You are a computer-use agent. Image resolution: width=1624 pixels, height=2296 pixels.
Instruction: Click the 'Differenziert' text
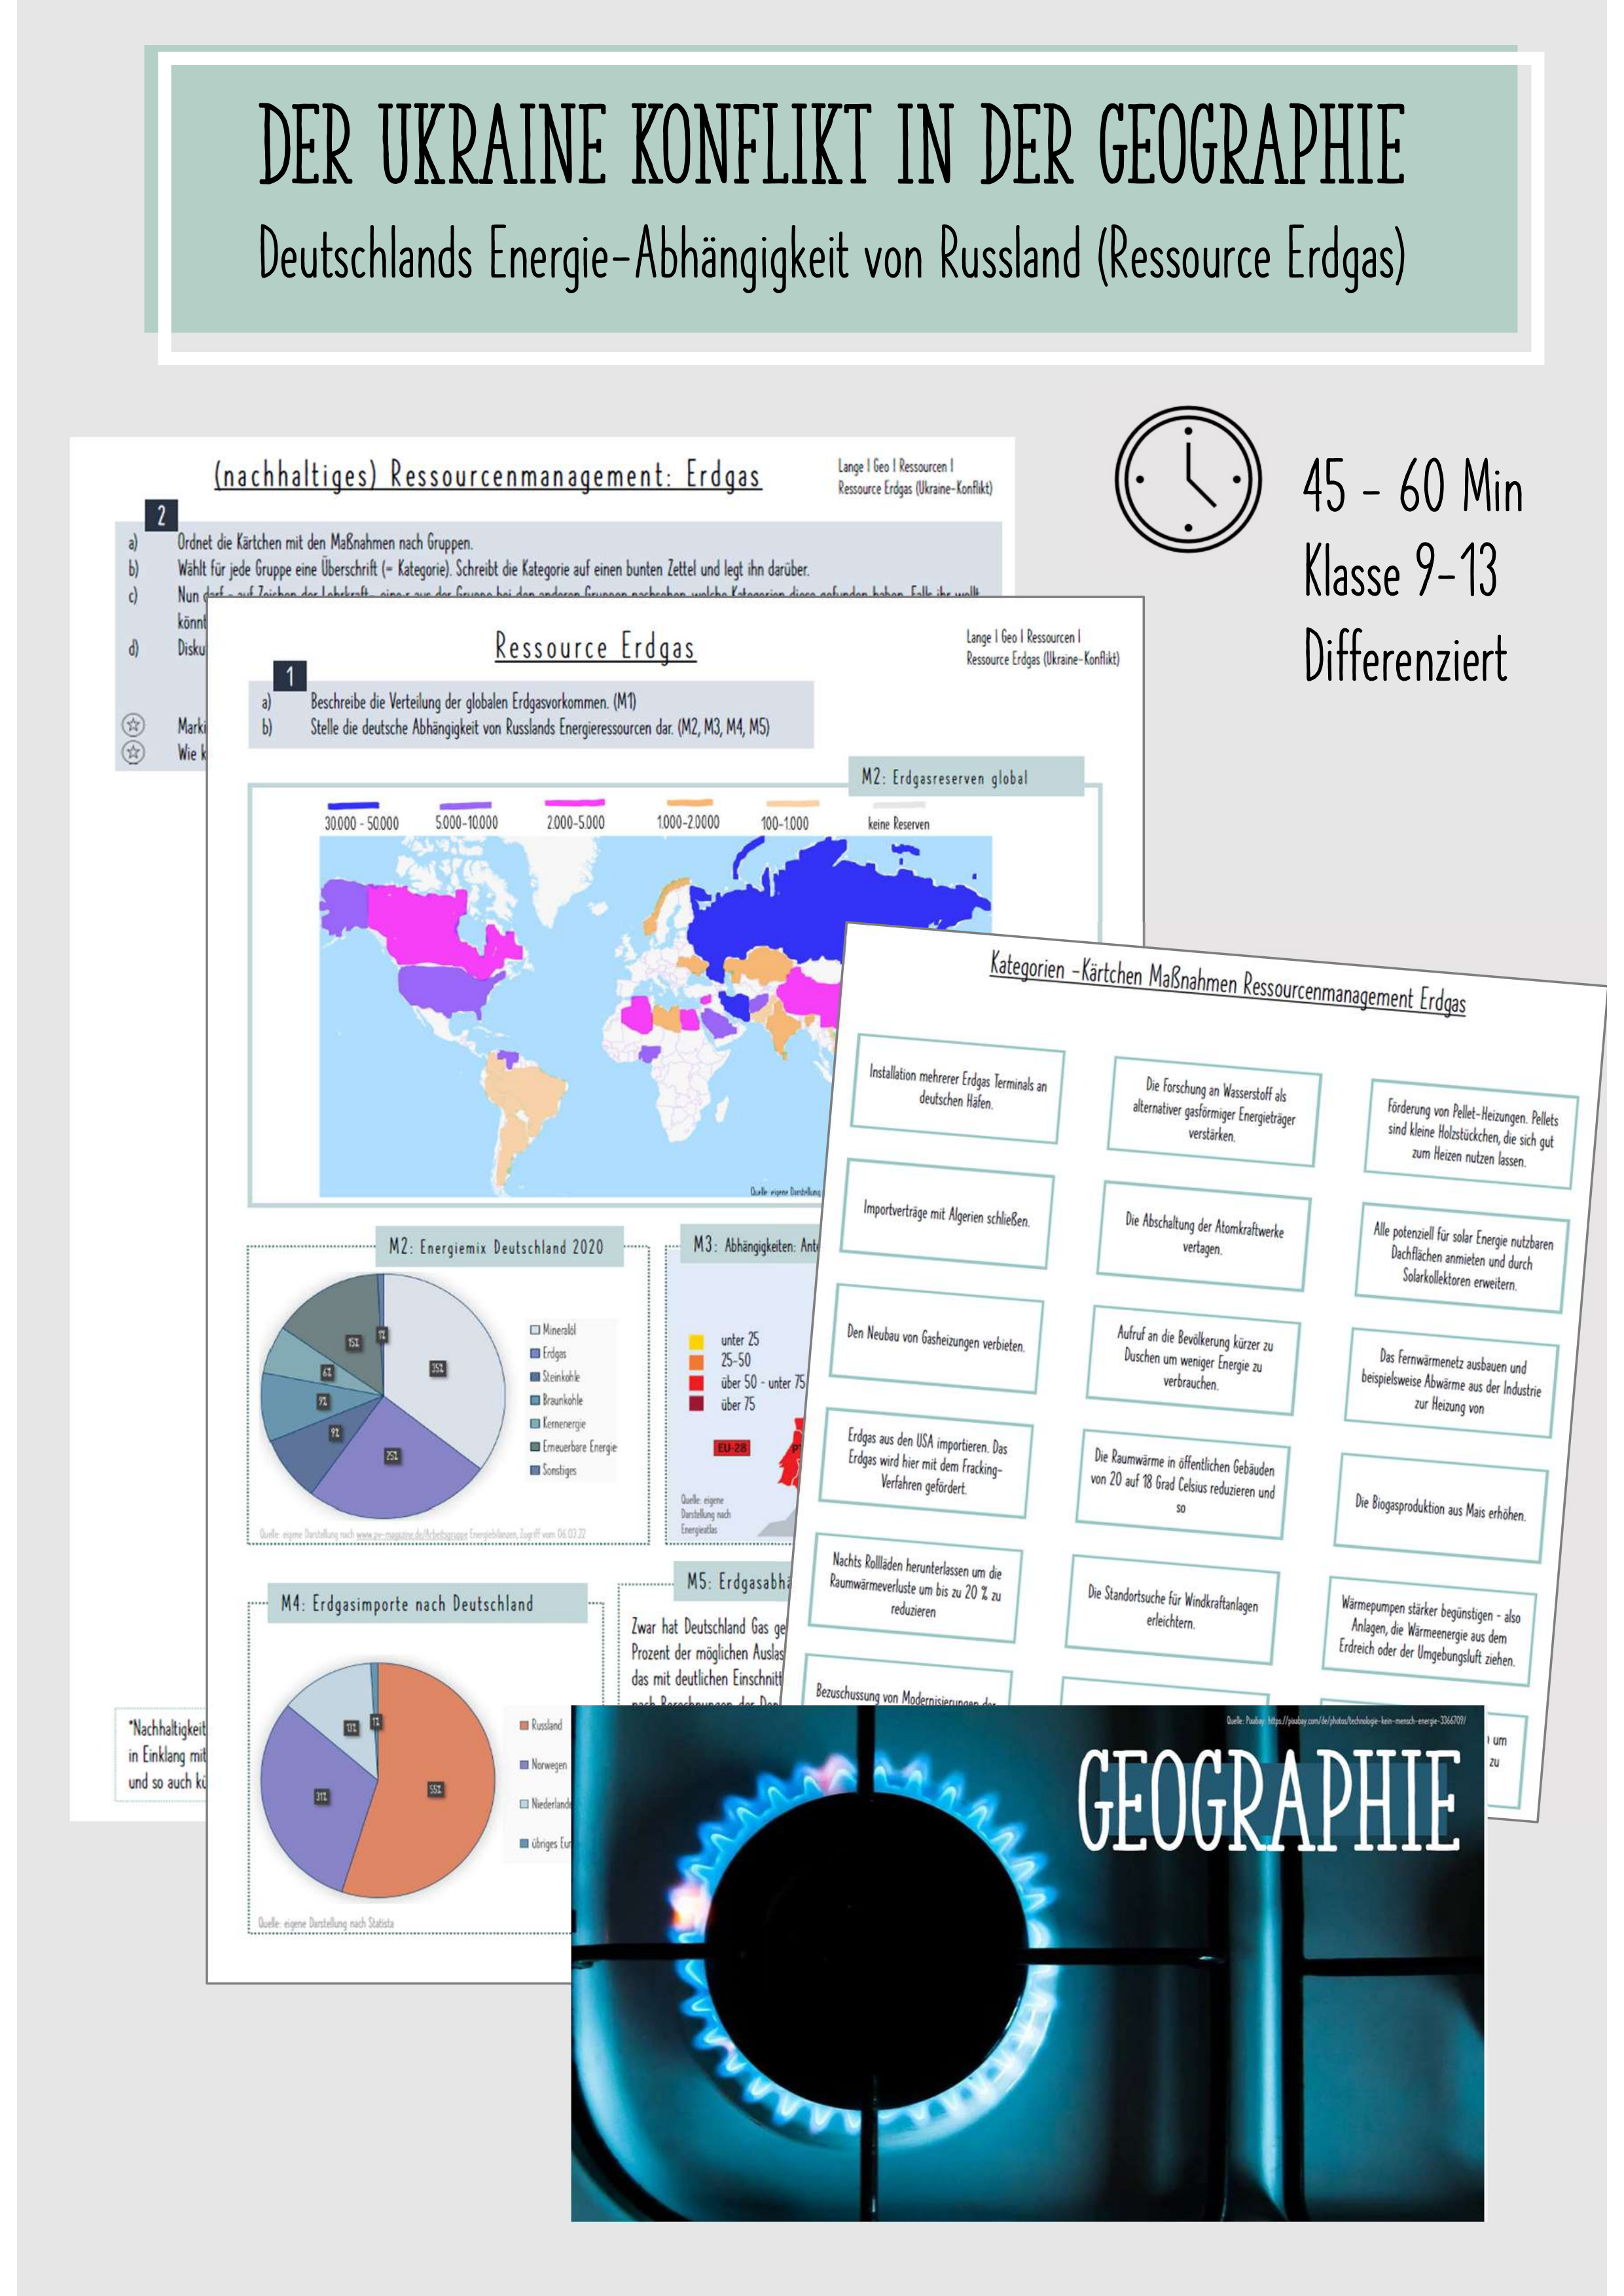click(x=1405, y=658)
